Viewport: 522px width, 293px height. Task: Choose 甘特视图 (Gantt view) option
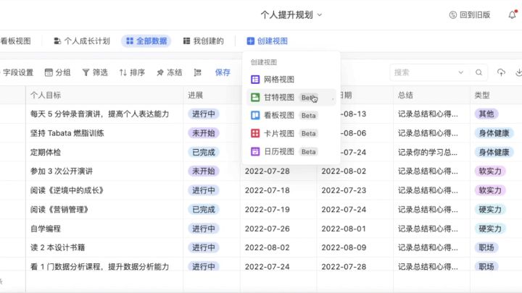click(x=279, y=98)
